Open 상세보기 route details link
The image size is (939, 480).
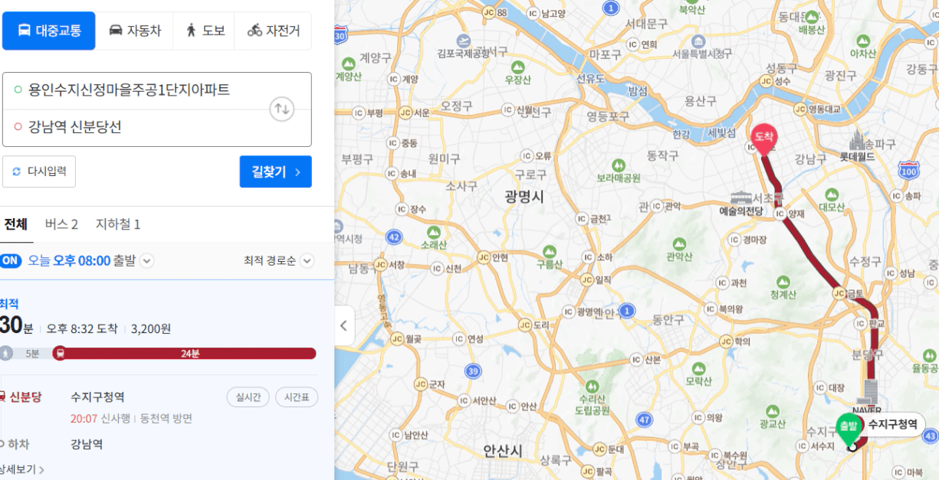pos(21,469)
